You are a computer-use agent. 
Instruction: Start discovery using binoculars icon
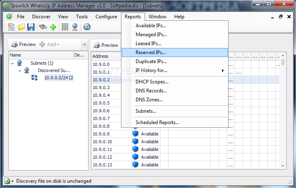[x=43, y=27]
